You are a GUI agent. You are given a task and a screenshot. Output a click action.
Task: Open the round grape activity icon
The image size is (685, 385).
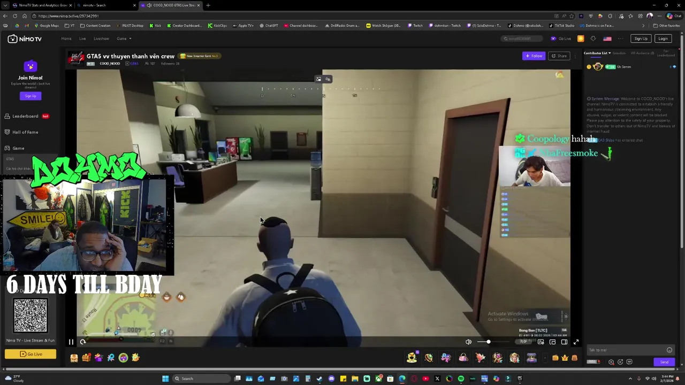click(x=123, y=358)
